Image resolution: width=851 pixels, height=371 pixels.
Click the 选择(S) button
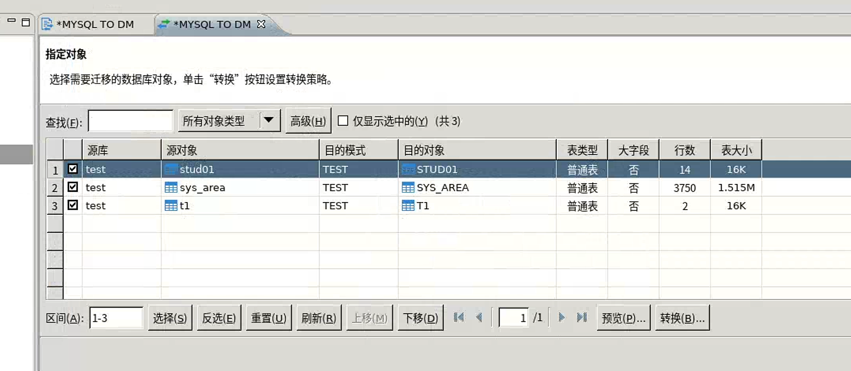170,318
